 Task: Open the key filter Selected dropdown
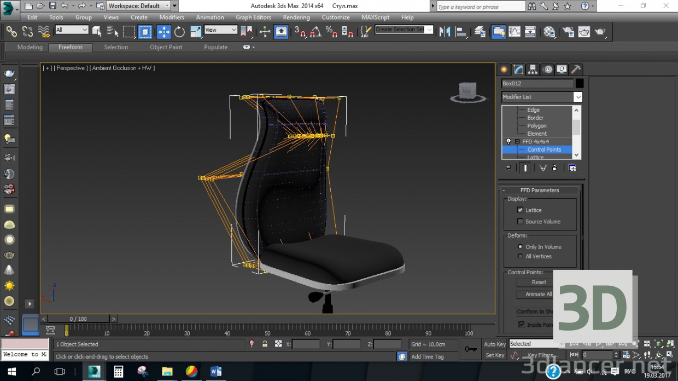pyautogui.click(x=536, y=344)
